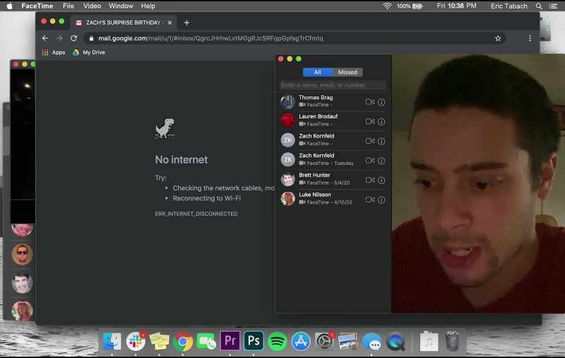Open a new Chrome tab

pyautogui.click(x=186, y=23)
